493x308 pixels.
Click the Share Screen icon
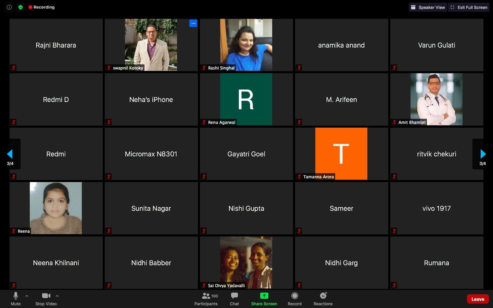point(264,296)
